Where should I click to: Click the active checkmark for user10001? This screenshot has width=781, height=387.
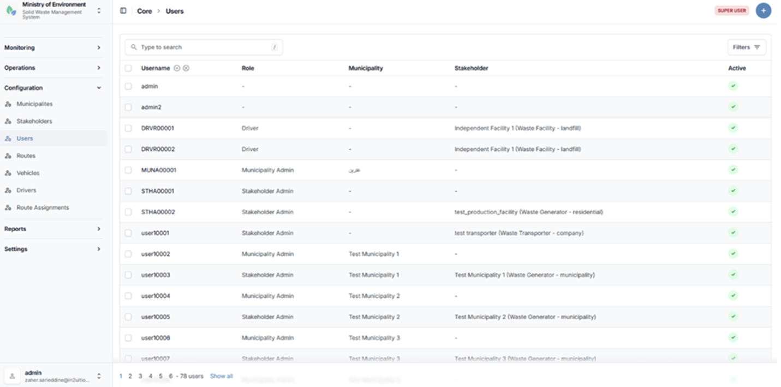(733, 232)
